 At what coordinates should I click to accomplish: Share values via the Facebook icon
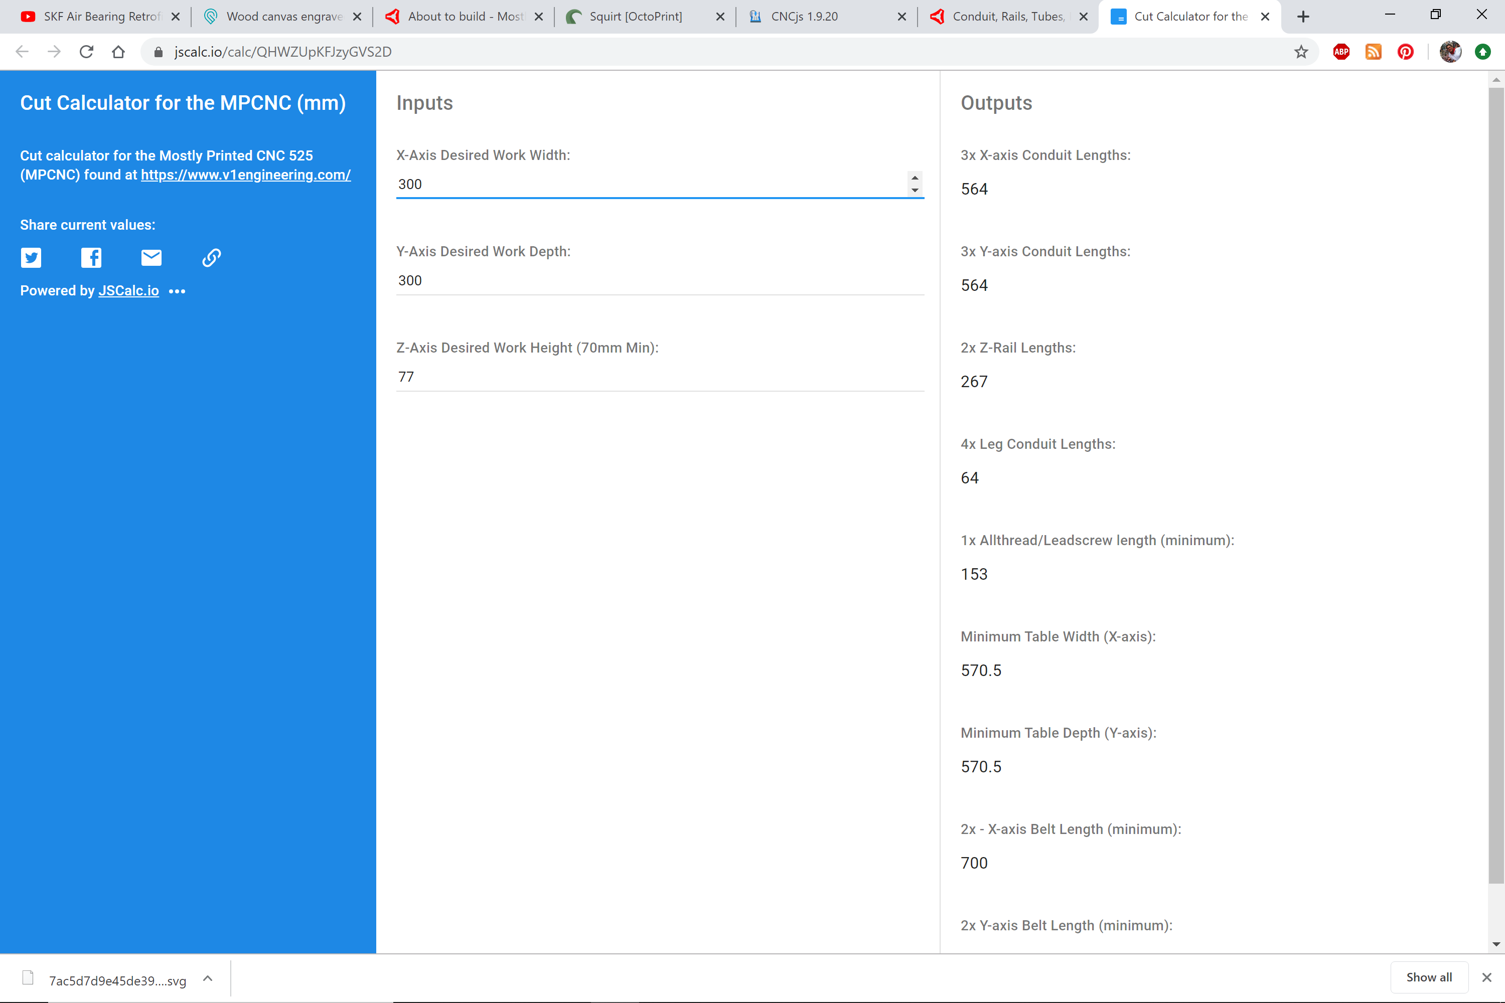click(x=91, y=258)
